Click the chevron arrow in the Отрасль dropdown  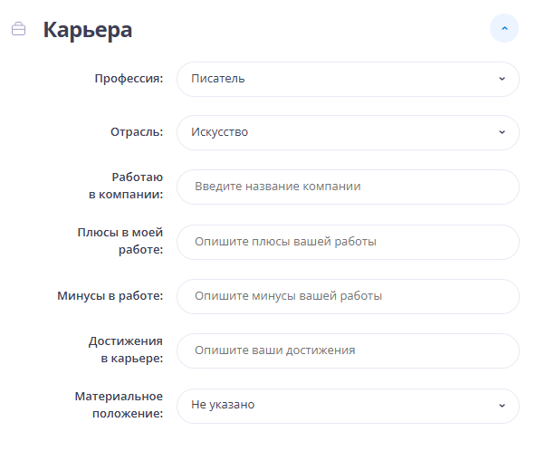502,132
